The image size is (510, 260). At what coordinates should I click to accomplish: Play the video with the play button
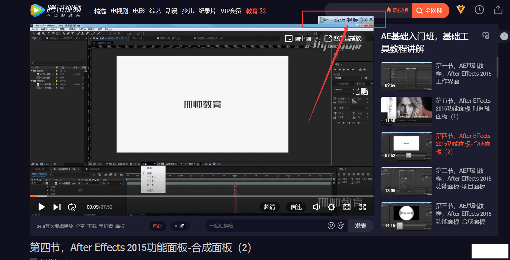point(41,207)
